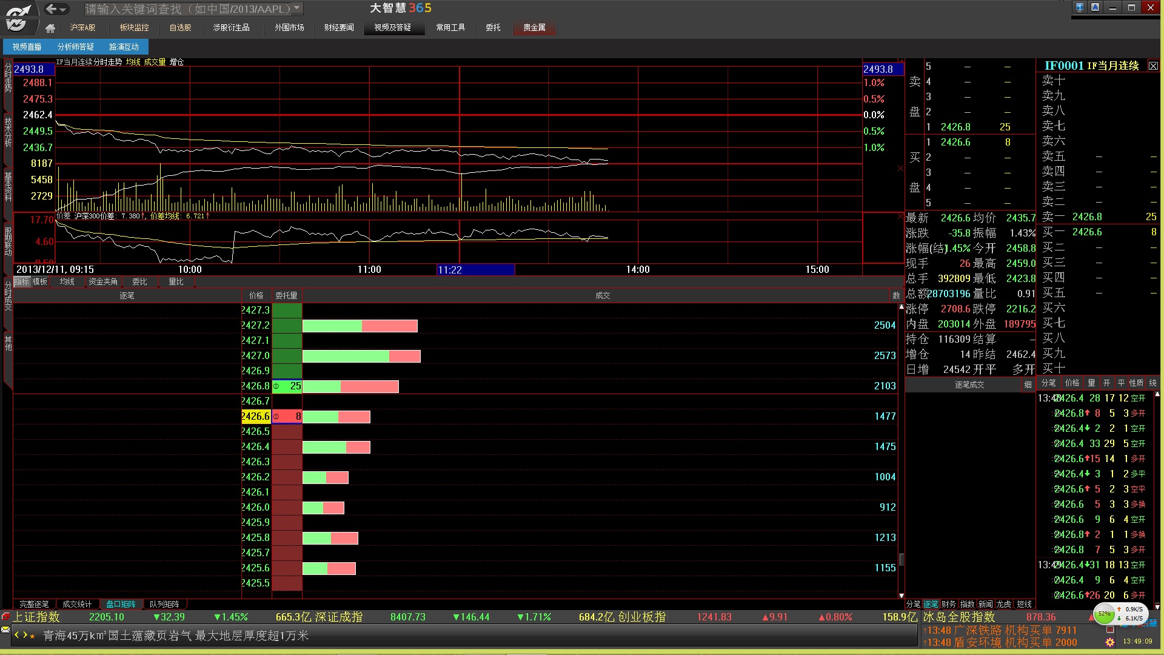Image resolution: width=1164 pixels, height=655 pixels.
Task: Click the red window icon in status bar
Action: 6,617
